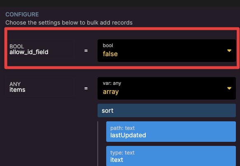Select the yellow 'array' value text
The image size is (240, 166).
point(111,92)
